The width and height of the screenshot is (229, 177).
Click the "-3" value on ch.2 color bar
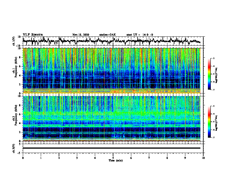(213, 106)
